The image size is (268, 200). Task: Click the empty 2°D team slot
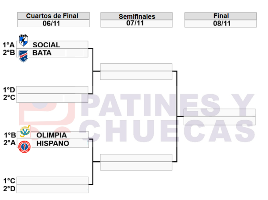coord(52,188)
